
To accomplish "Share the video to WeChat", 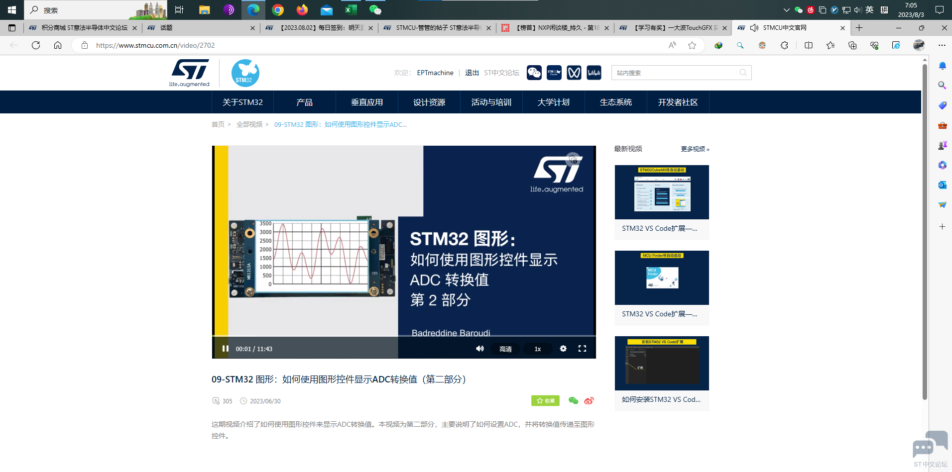I will (574, 401).
